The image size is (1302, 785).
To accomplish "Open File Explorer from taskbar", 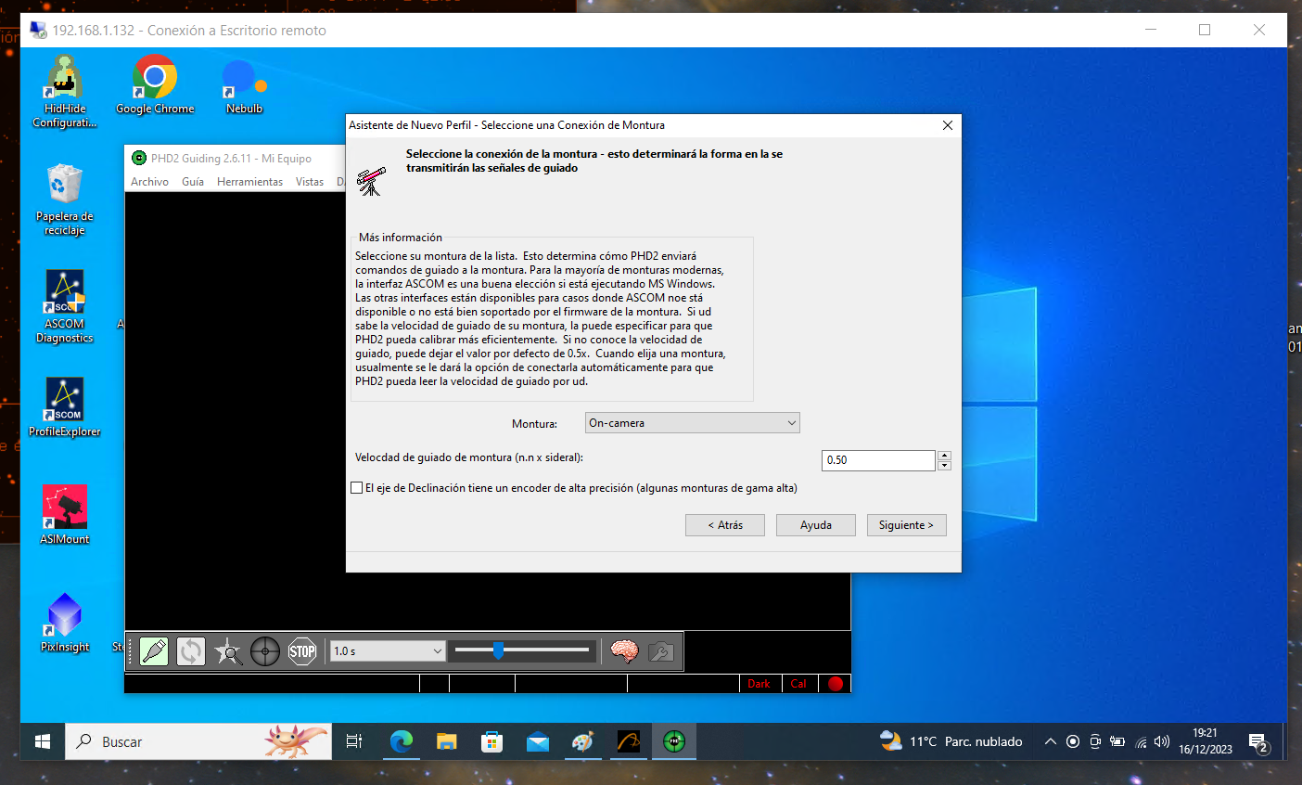I will pos(446,741).
